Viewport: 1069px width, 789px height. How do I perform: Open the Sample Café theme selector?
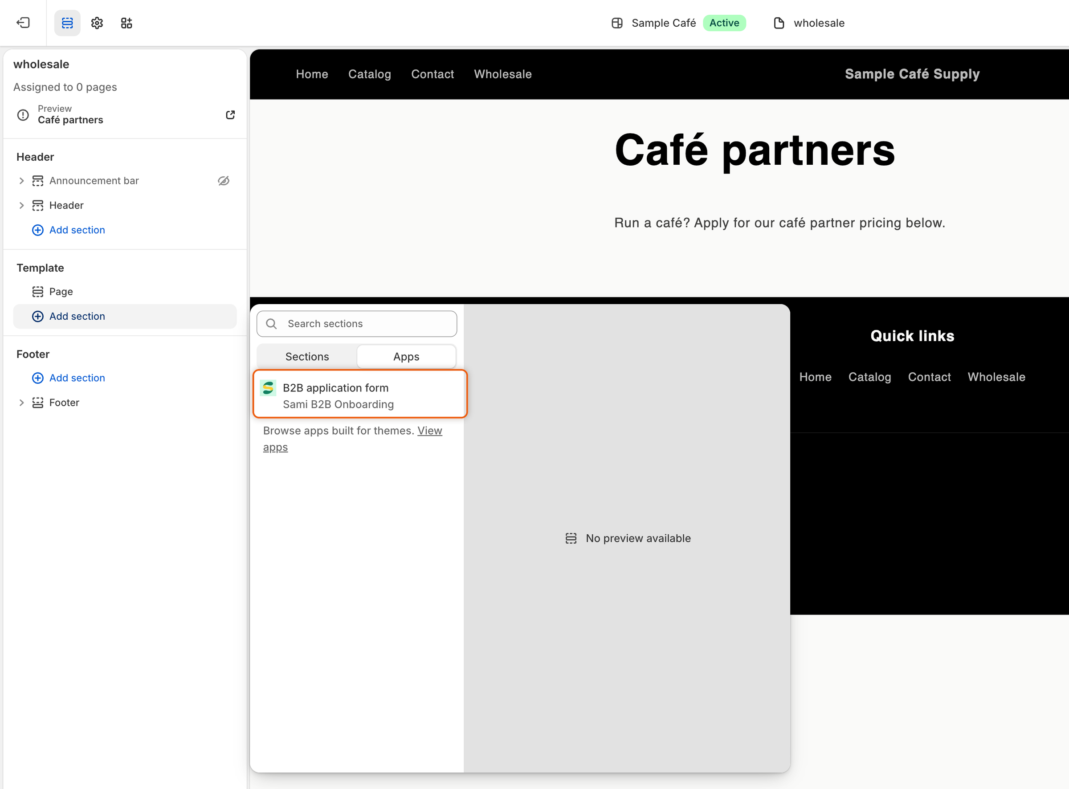[678, 23]
